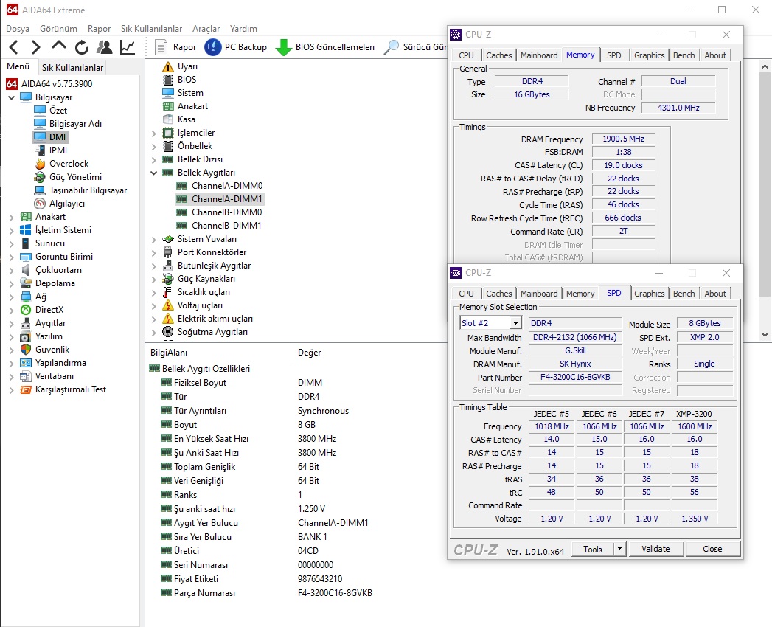This screenshot has height=627, width=772.
Task: Expand the İşletim Sistemi node
Action: click(11, 230)
